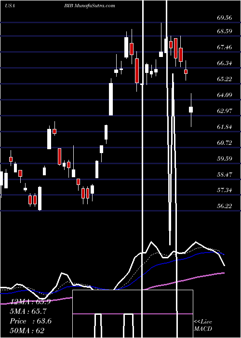This screenshot has width=241, height=338.
Task: Click the "12MA : 65.9" readout
Action: (x=30, y=302)
